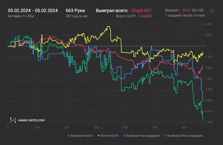Click the winrate value -19.01 бб/100
223x145 pixels.
point(192,10)
